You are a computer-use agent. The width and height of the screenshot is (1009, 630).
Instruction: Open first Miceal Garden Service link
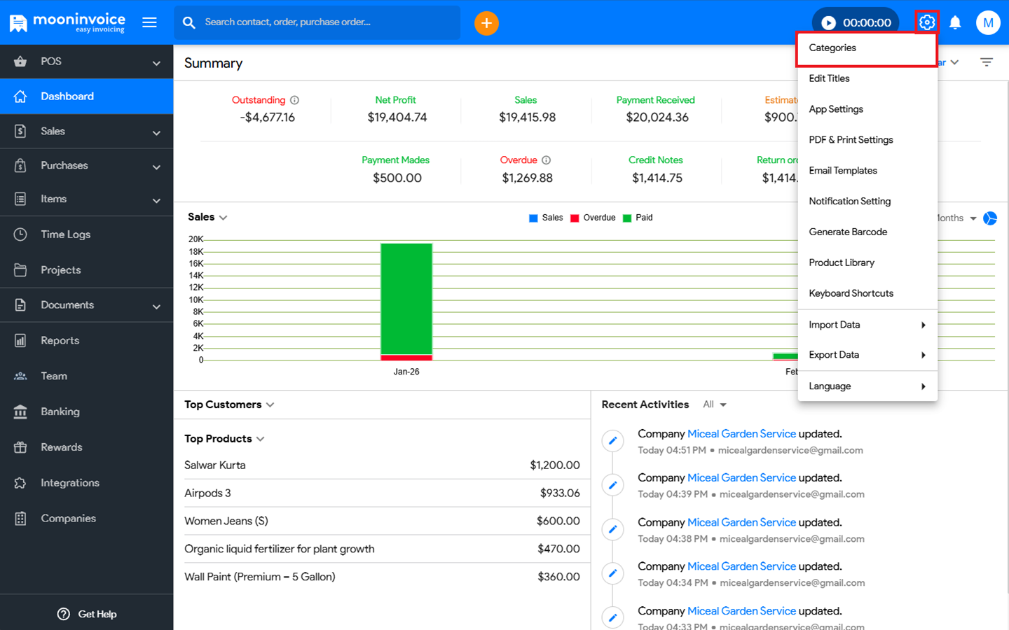741,434
